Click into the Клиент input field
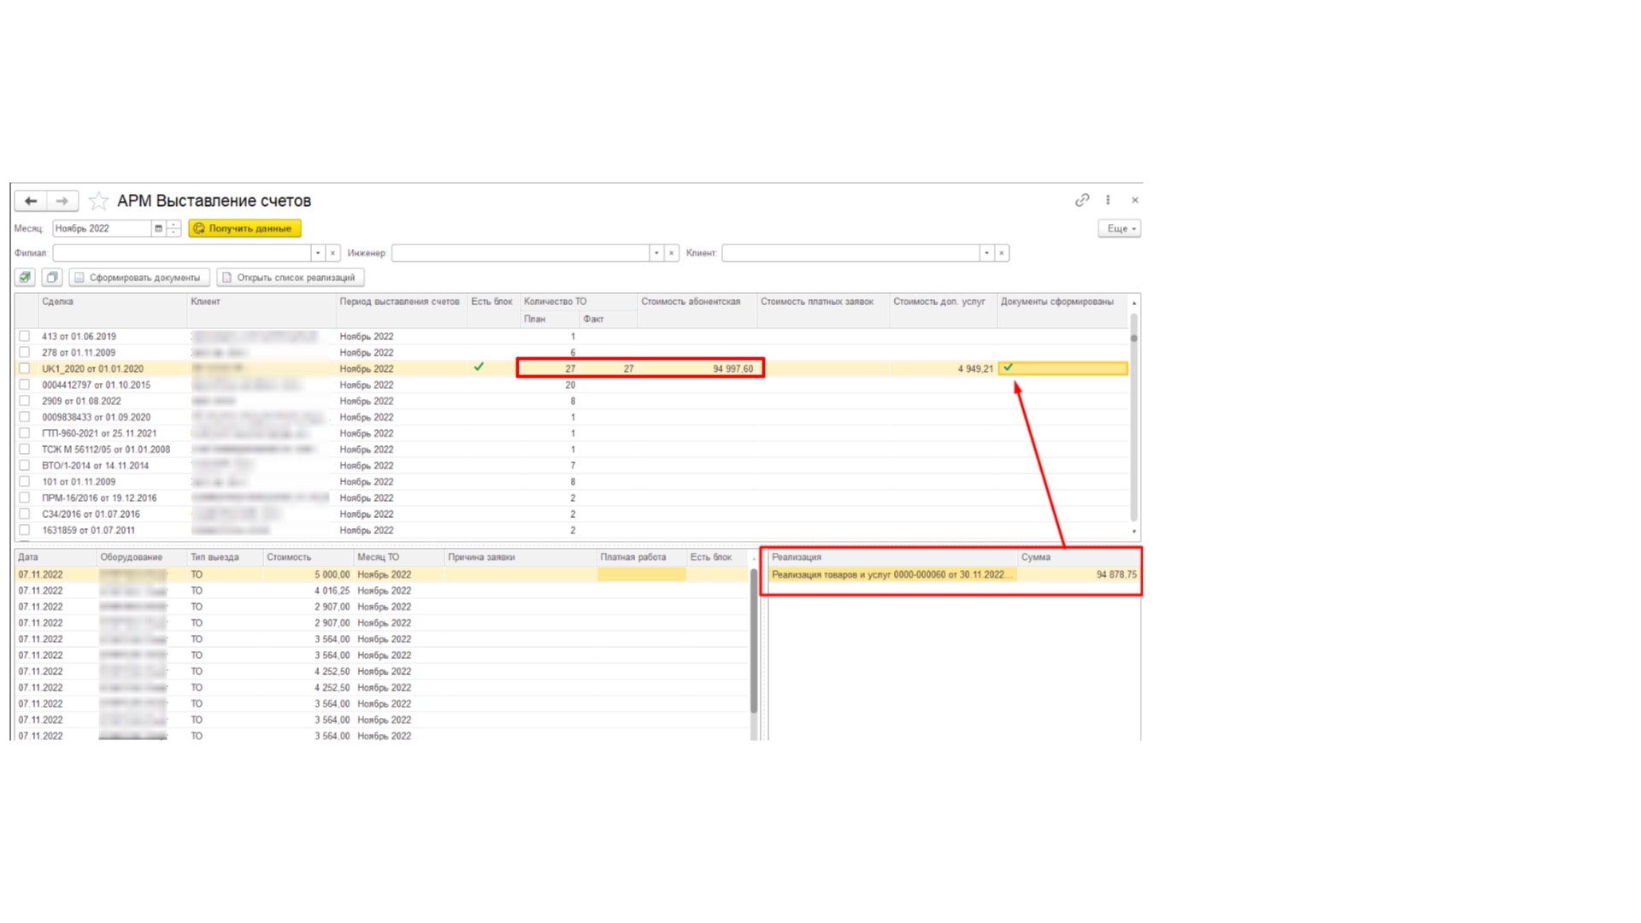1641x923 pixels. (850, 253)
